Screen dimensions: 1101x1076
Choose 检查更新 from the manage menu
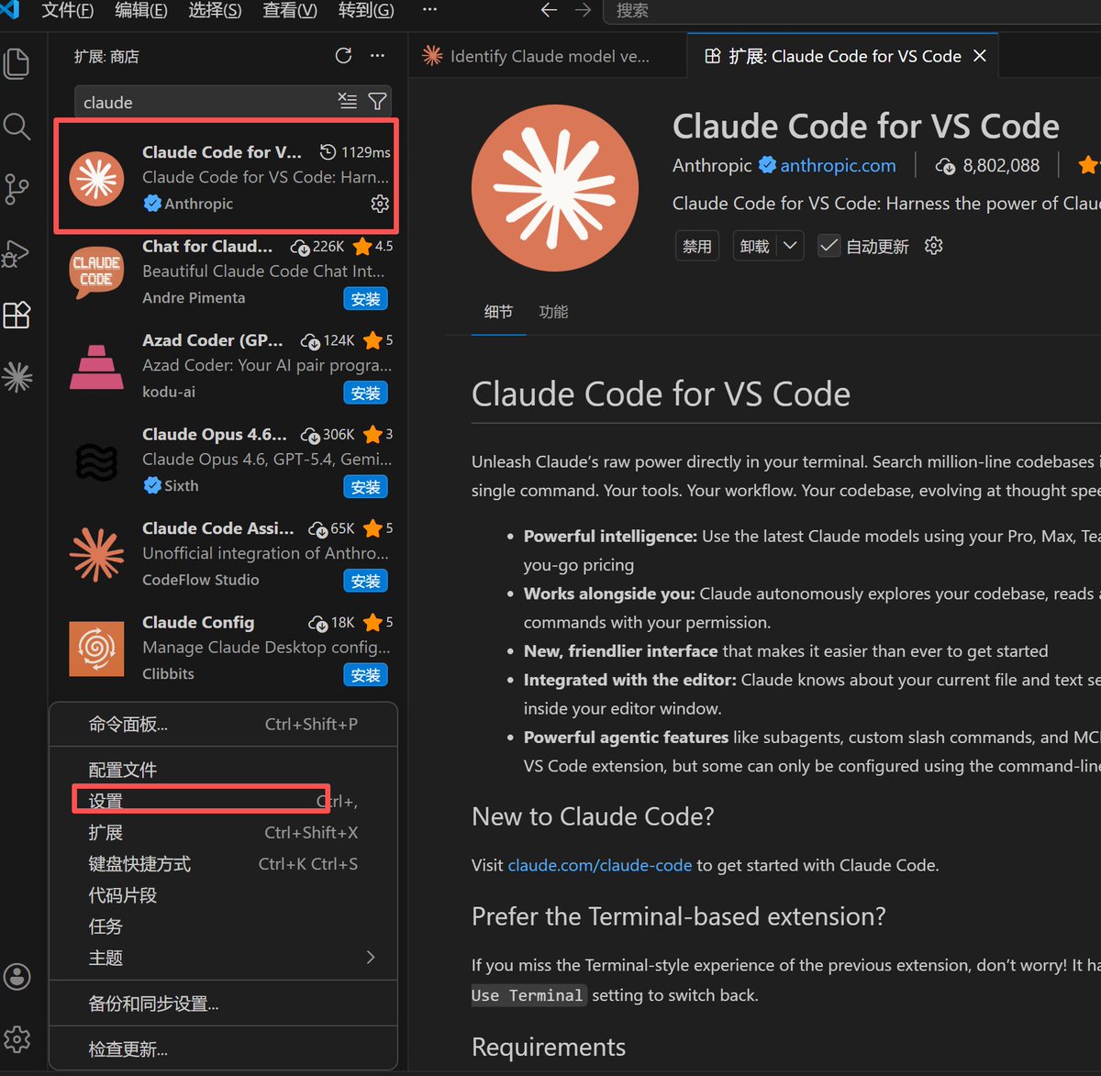tap(223, 1048)
